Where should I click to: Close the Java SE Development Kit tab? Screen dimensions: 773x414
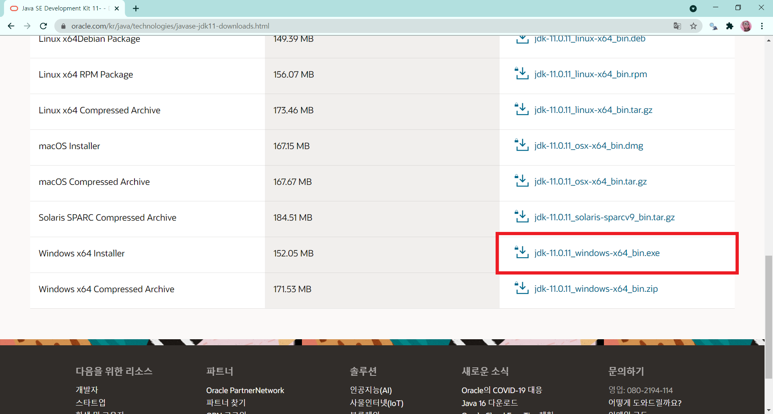coord(117,8)
